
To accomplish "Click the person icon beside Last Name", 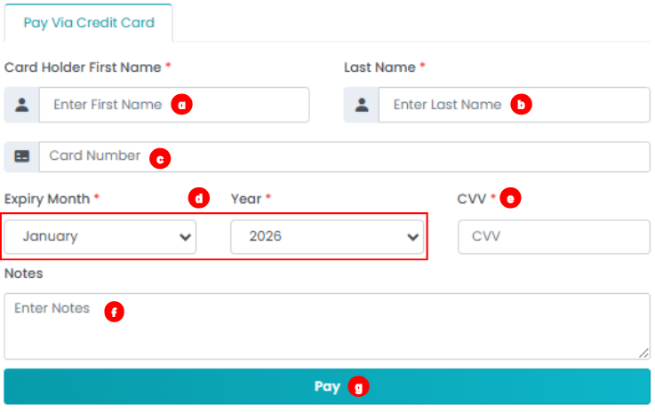I will point(362,105).
